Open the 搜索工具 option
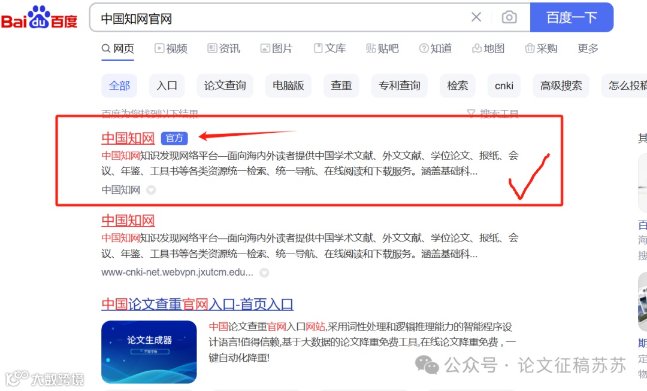 coord(492,113)
